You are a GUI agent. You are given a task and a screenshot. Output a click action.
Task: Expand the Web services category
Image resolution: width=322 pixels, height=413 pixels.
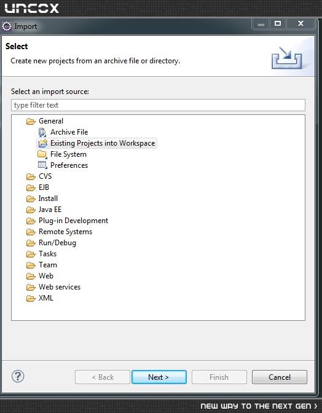(60, 287)
